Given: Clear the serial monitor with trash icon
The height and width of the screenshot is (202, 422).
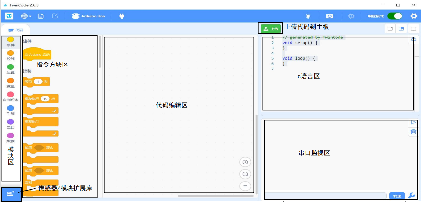Looking at the screenshot, I should (x=413, y=132).
